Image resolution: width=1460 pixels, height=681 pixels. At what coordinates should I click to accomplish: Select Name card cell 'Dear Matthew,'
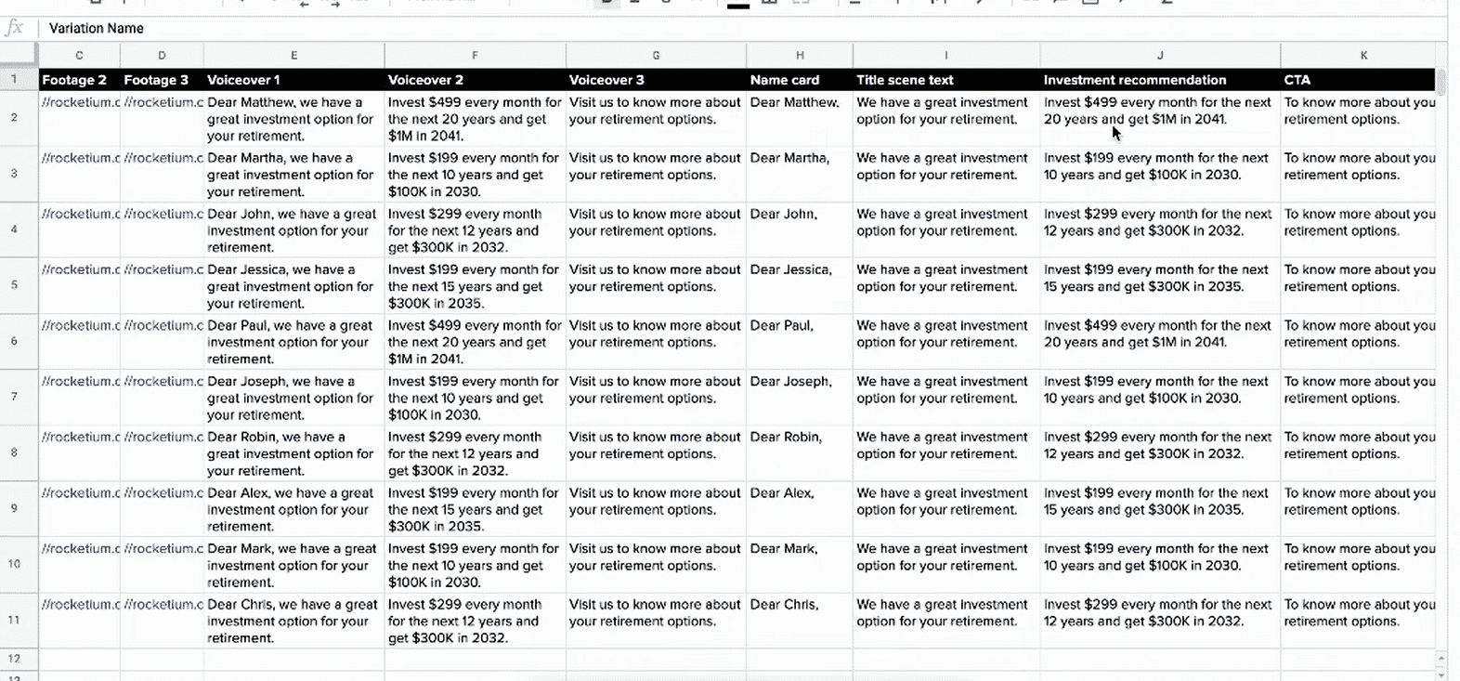click(x=800, y=118)
